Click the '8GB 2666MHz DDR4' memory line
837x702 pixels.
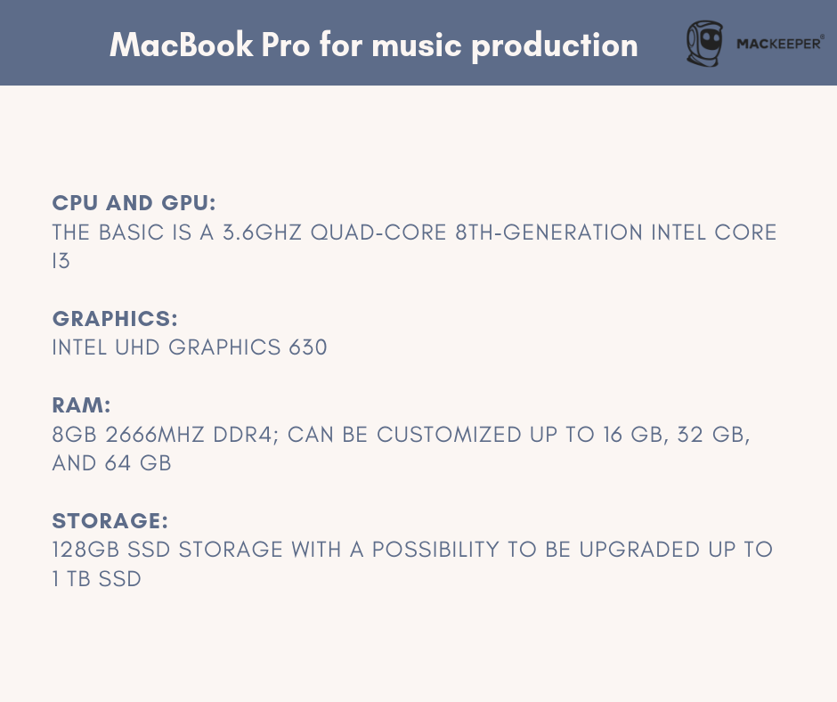401,435
